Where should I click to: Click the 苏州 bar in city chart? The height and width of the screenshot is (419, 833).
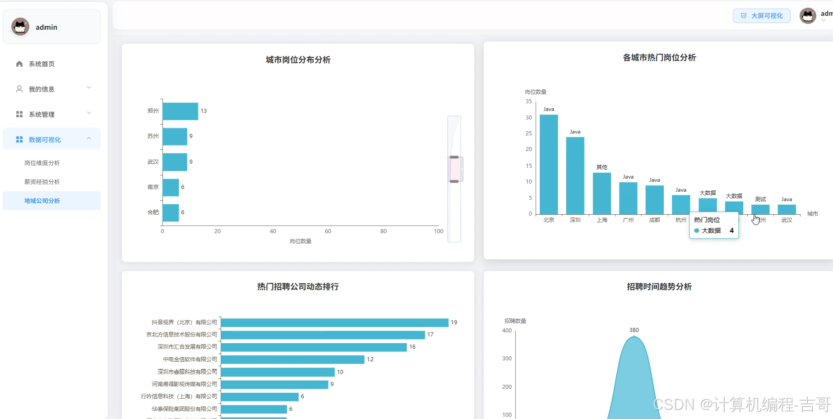(x=175, y=136)
